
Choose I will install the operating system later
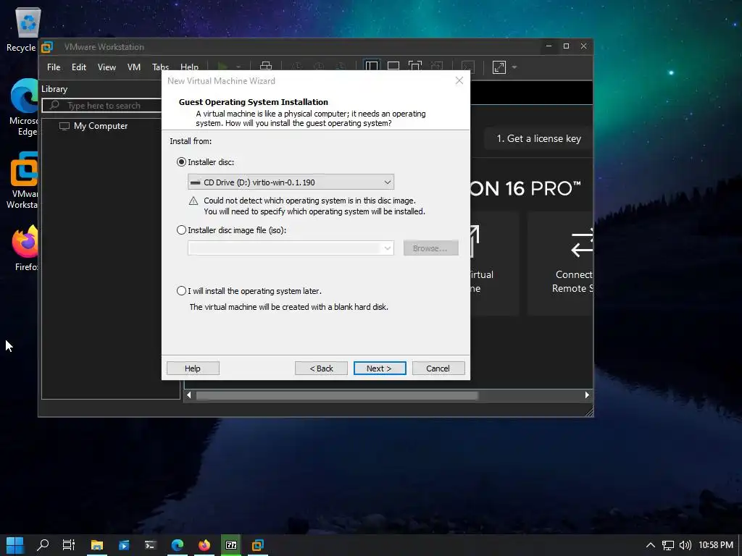[181, 291]
